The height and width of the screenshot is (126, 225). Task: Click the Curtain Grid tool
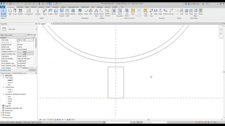(x=67, y=13)
